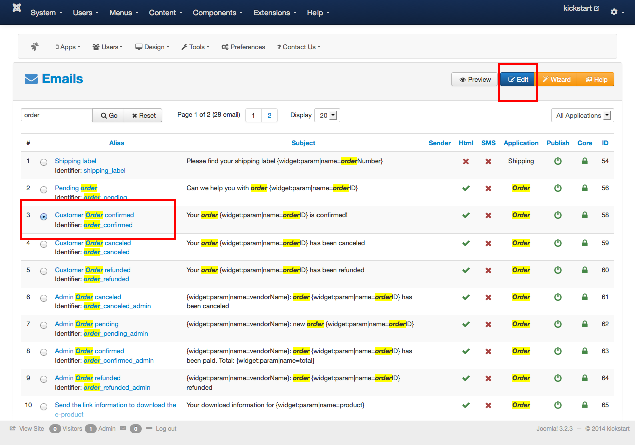635x445 pixels.
Task: Open the All Applications filter dropdown
Action: click(582, 115)
